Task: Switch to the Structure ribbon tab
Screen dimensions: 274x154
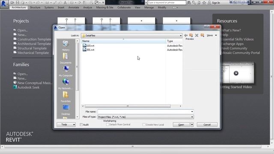Action: tap(35, 8)
